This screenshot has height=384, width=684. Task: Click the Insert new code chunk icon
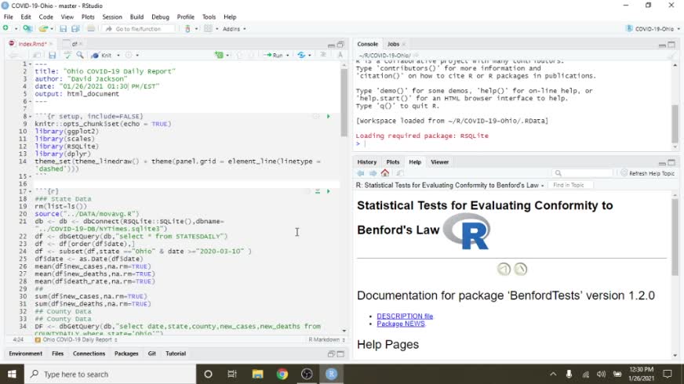click(219, 56)
